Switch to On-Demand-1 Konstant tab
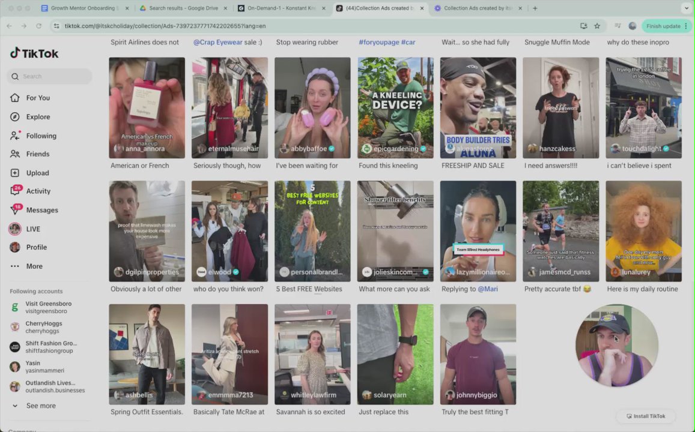This screenshot has height=432, width=695. point(281,8)
